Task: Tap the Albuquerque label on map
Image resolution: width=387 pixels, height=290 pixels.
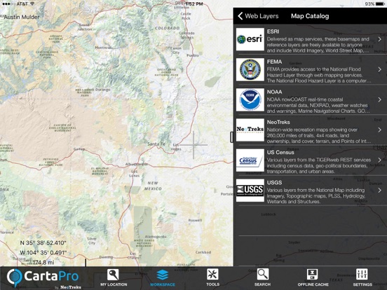Action: tap(137, 164)
